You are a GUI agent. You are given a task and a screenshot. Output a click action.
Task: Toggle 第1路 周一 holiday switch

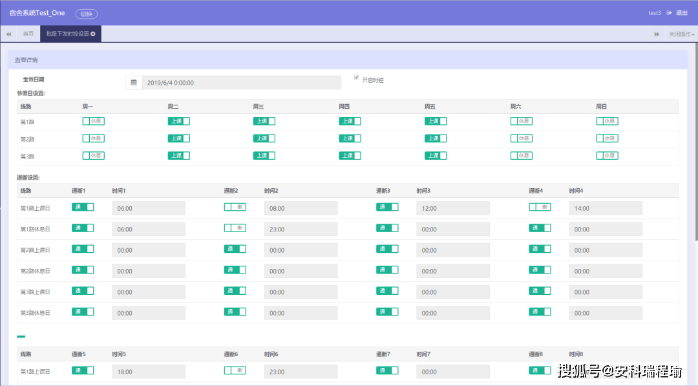pyautogui.click(x=94, y=121)
